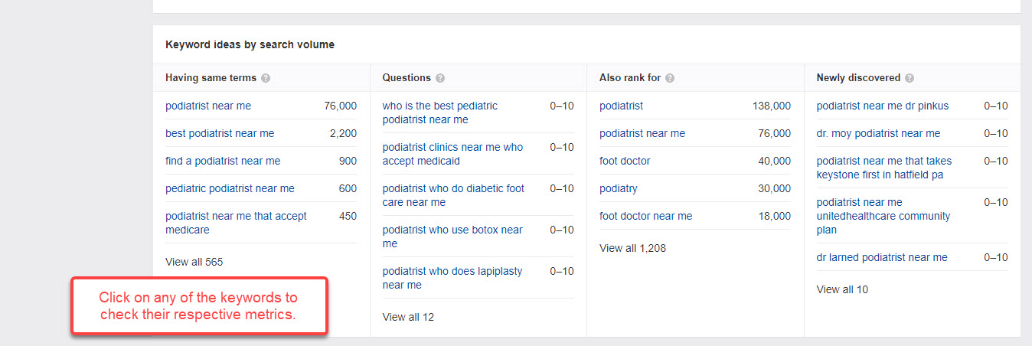This screenshot has width=1032, height=346.
Task: Open keyword best podiatrist near me
Action: (220, 133)
